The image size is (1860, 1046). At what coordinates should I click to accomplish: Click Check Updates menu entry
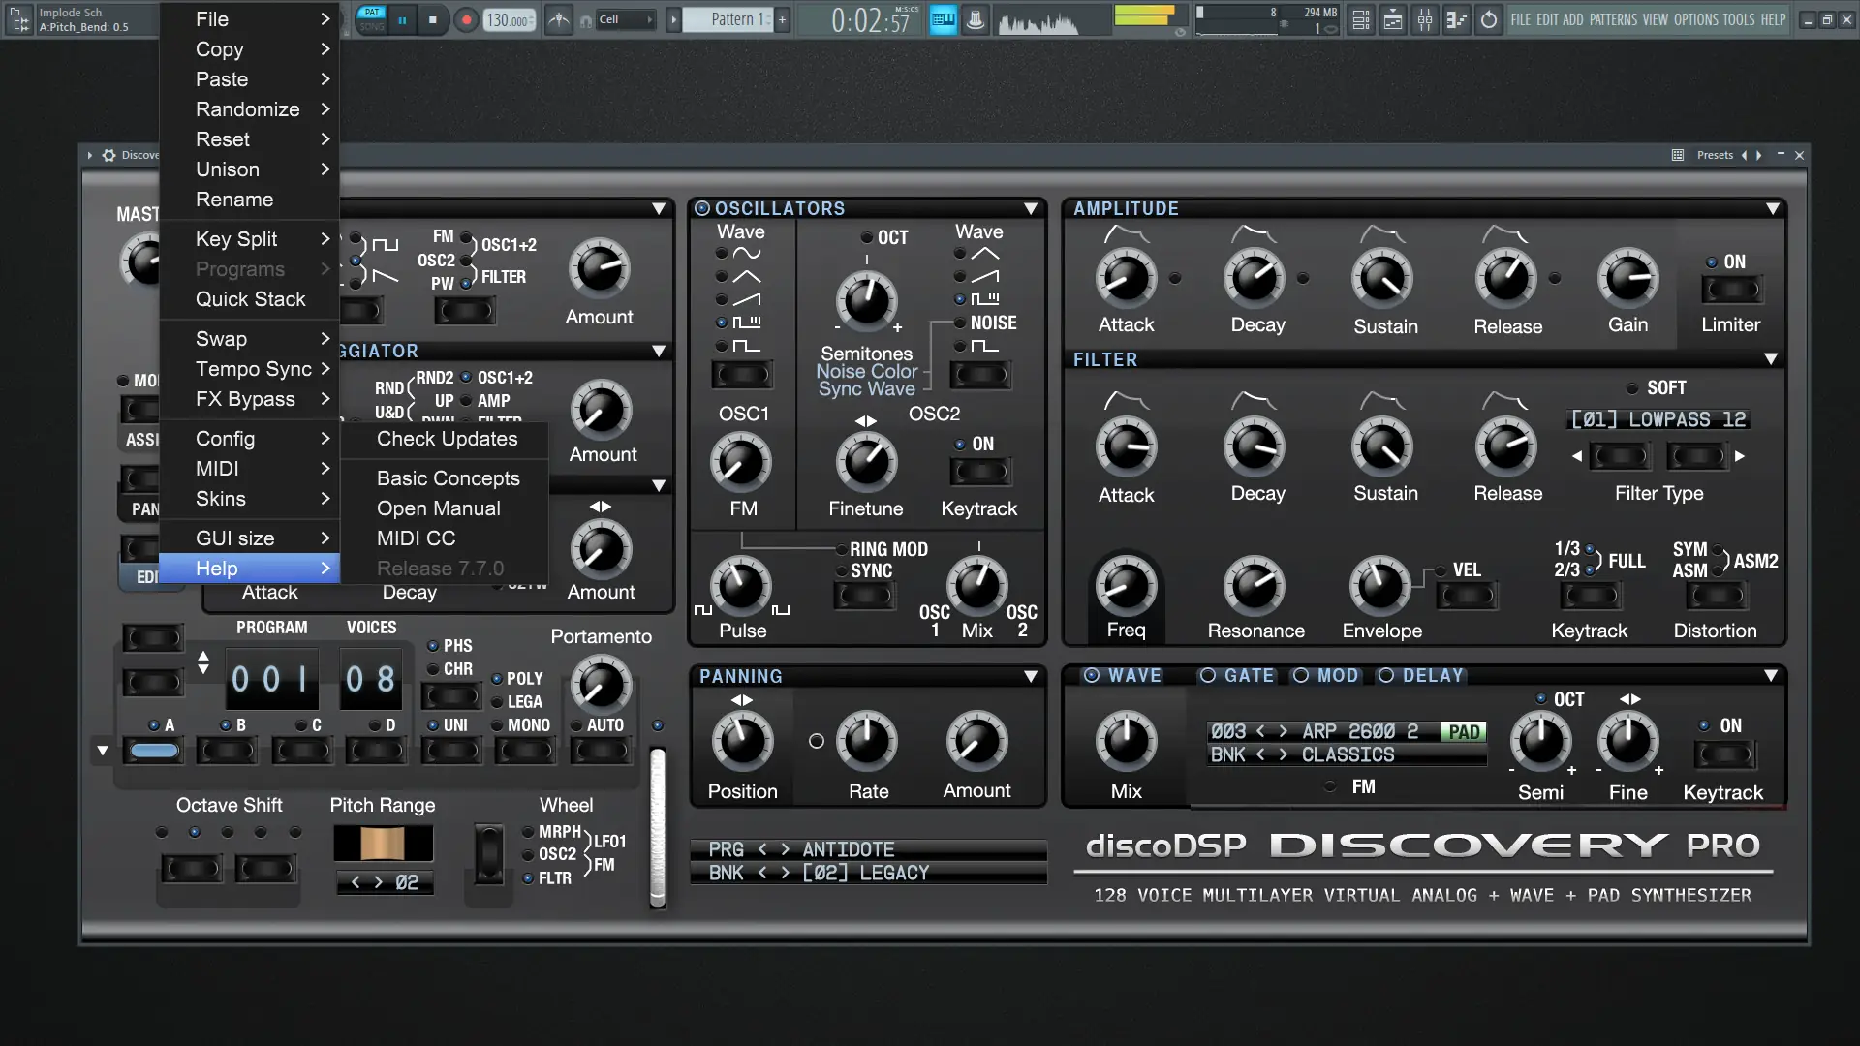[447, 439]
